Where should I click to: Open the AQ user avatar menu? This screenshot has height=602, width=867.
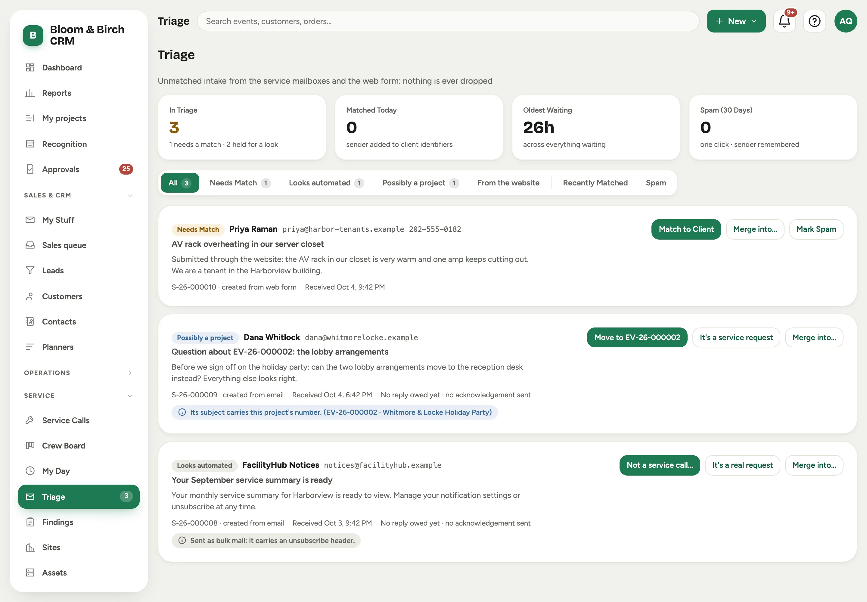pyautogui.click(x=846, y=21)
